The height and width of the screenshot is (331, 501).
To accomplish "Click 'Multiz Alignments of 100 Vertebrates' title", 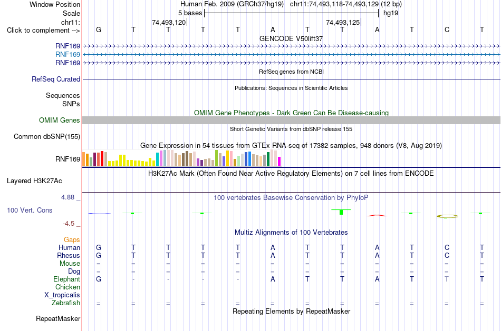I will pos(291,233).
